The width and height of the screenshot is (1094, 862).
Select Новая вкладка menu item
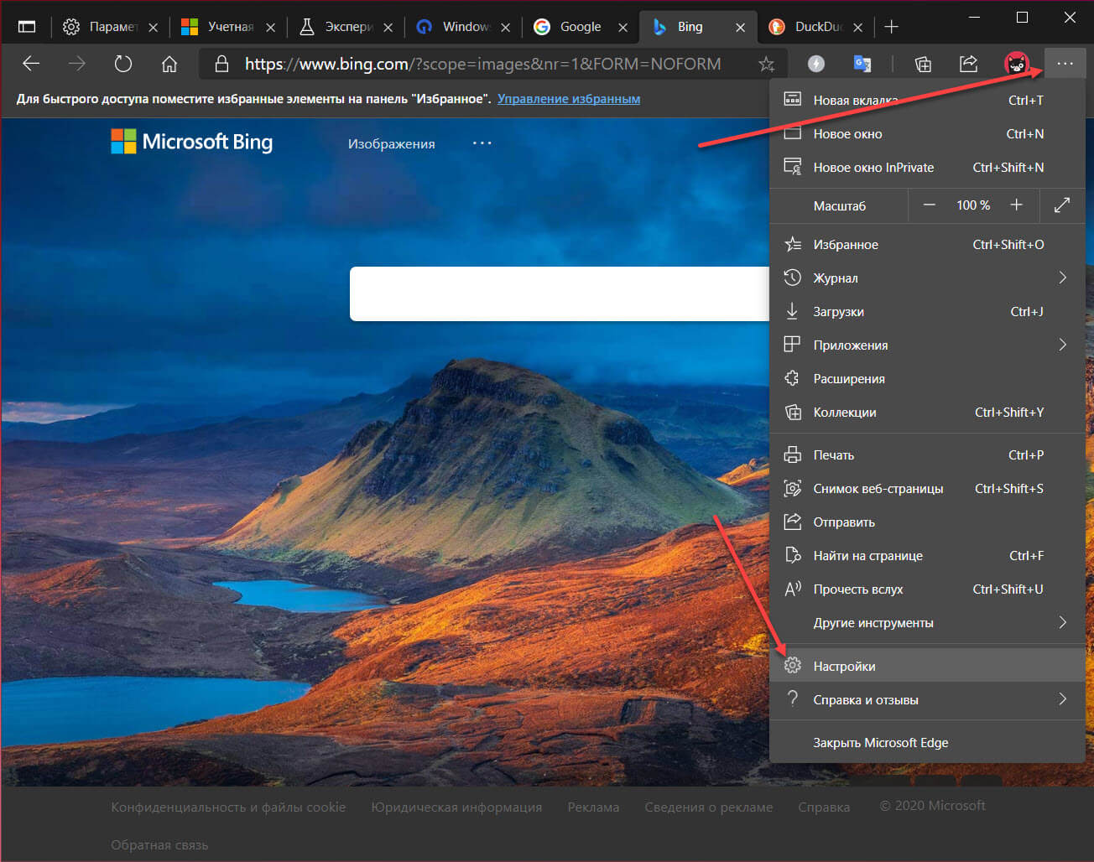(927, 100)
